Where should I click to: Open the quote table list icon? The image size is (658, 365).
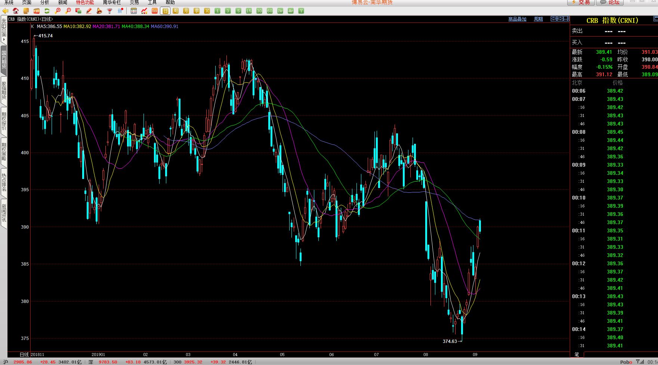(x=134, y=11)
